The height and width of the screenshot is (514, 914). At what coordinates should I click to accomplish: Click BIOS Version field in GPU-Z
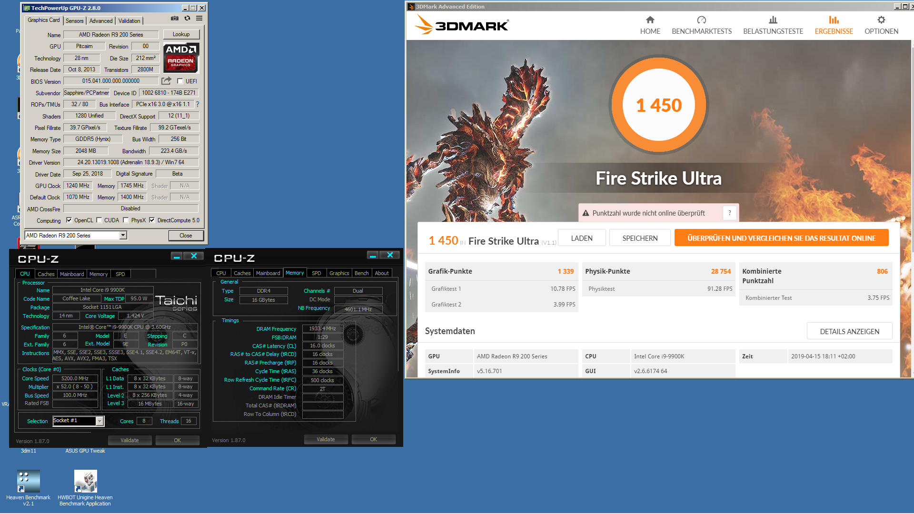(111, 81)
